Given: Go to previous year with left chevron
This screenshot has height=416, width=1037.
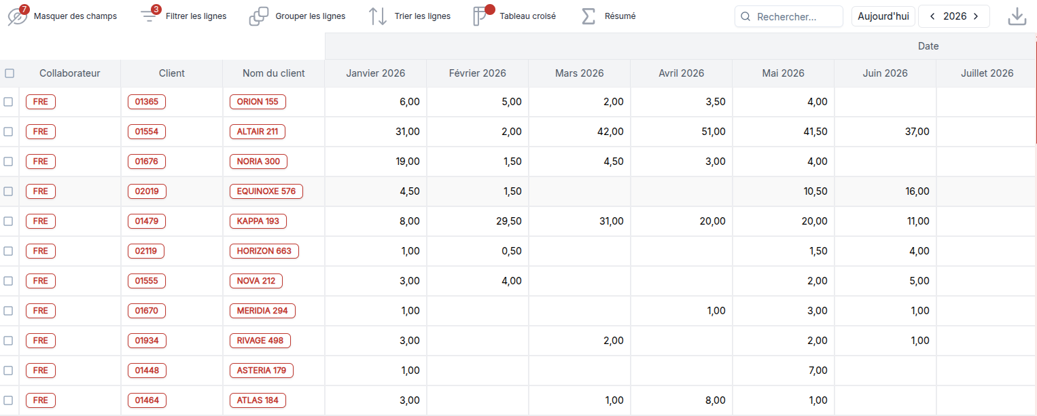Looking at the screenshot, I should pyautogui.click(x=932, y=16).
